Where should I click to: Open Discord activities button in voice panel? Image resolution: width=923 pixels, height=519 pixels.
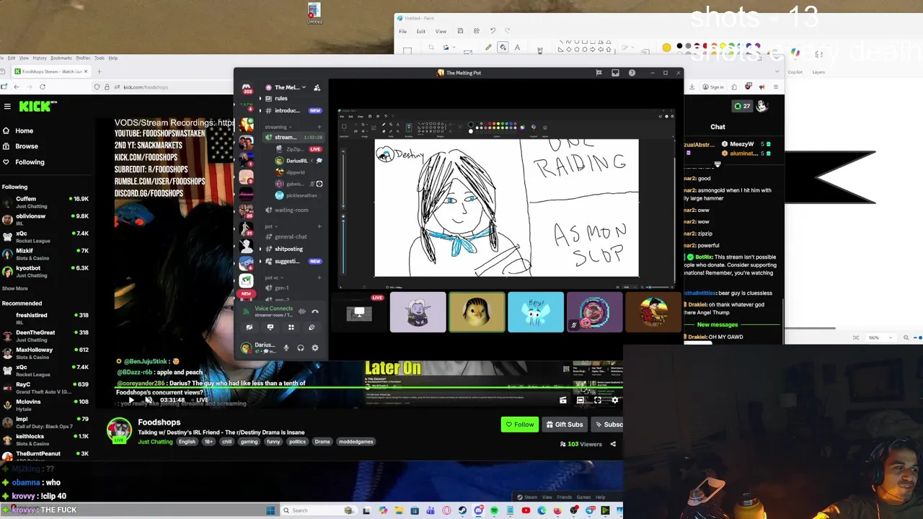(x=291, y=327)
